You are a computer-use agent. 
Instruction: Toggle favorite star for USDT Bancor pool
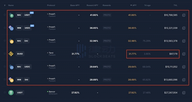pyautogui.click(x=5, y=92)
